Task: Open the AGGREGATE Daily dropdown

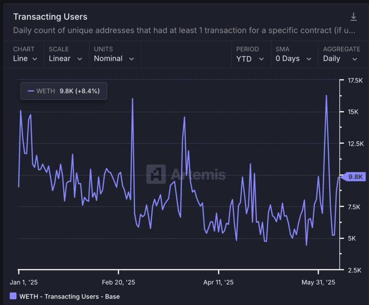Action: point(341,58)
